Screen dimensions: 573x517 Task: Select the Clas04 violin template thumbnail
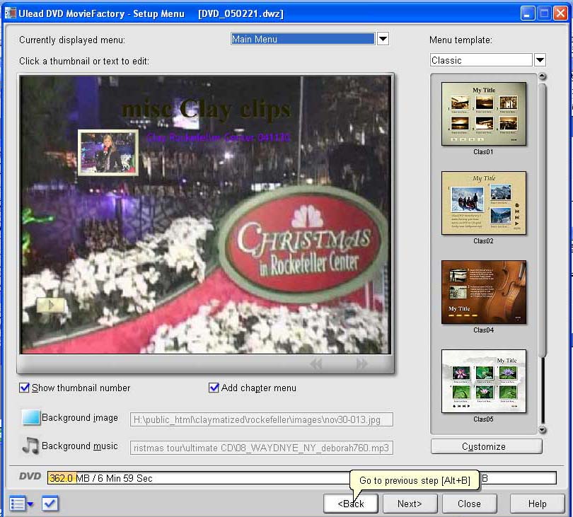pyautogui.click(x=483, y=292)
